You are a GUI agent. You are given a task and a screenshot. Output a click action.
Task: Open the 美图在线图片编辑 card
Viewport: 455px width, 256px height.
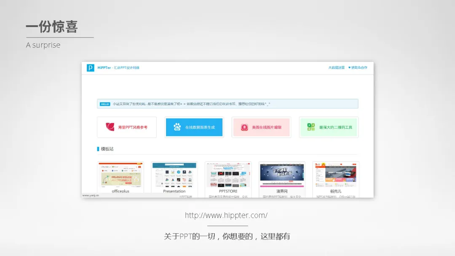tap(262, 127)
